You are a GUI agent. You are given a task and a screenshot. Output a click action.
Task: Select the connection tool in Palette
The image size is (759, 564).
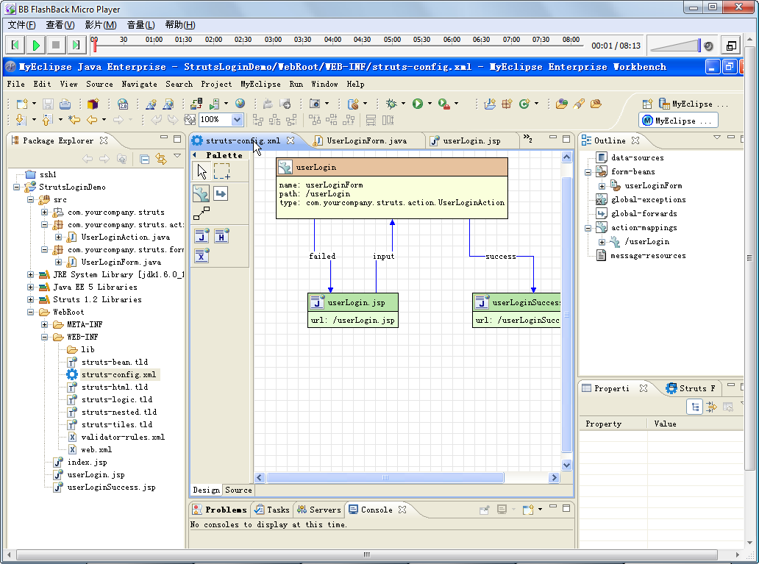point(202,213)
